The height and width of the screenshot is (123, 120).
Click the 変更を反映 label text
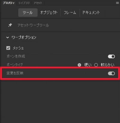coord(15,73)
